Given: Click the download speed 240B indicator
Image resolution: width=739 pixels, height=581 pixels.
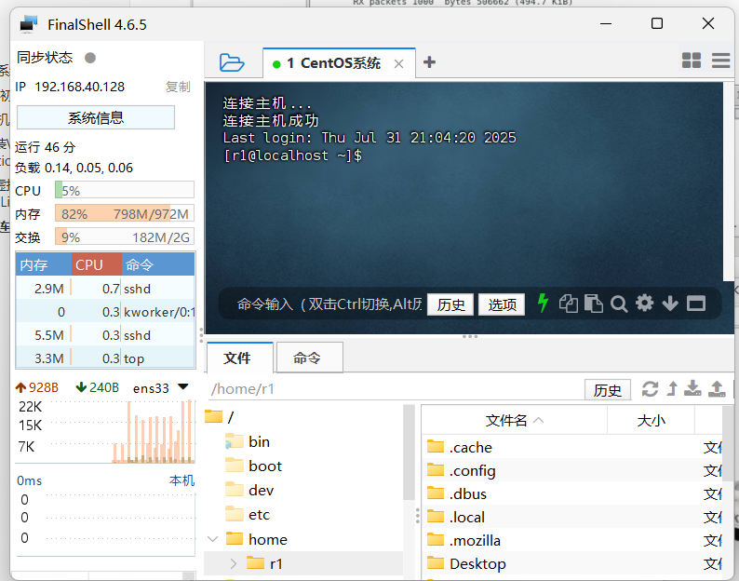Looking at the screenshot, I should point(98,387).
